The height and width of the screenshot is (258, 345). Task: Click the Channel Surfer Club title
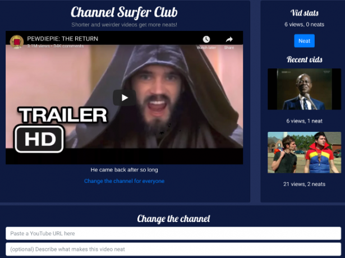click(x=124, y=12)
